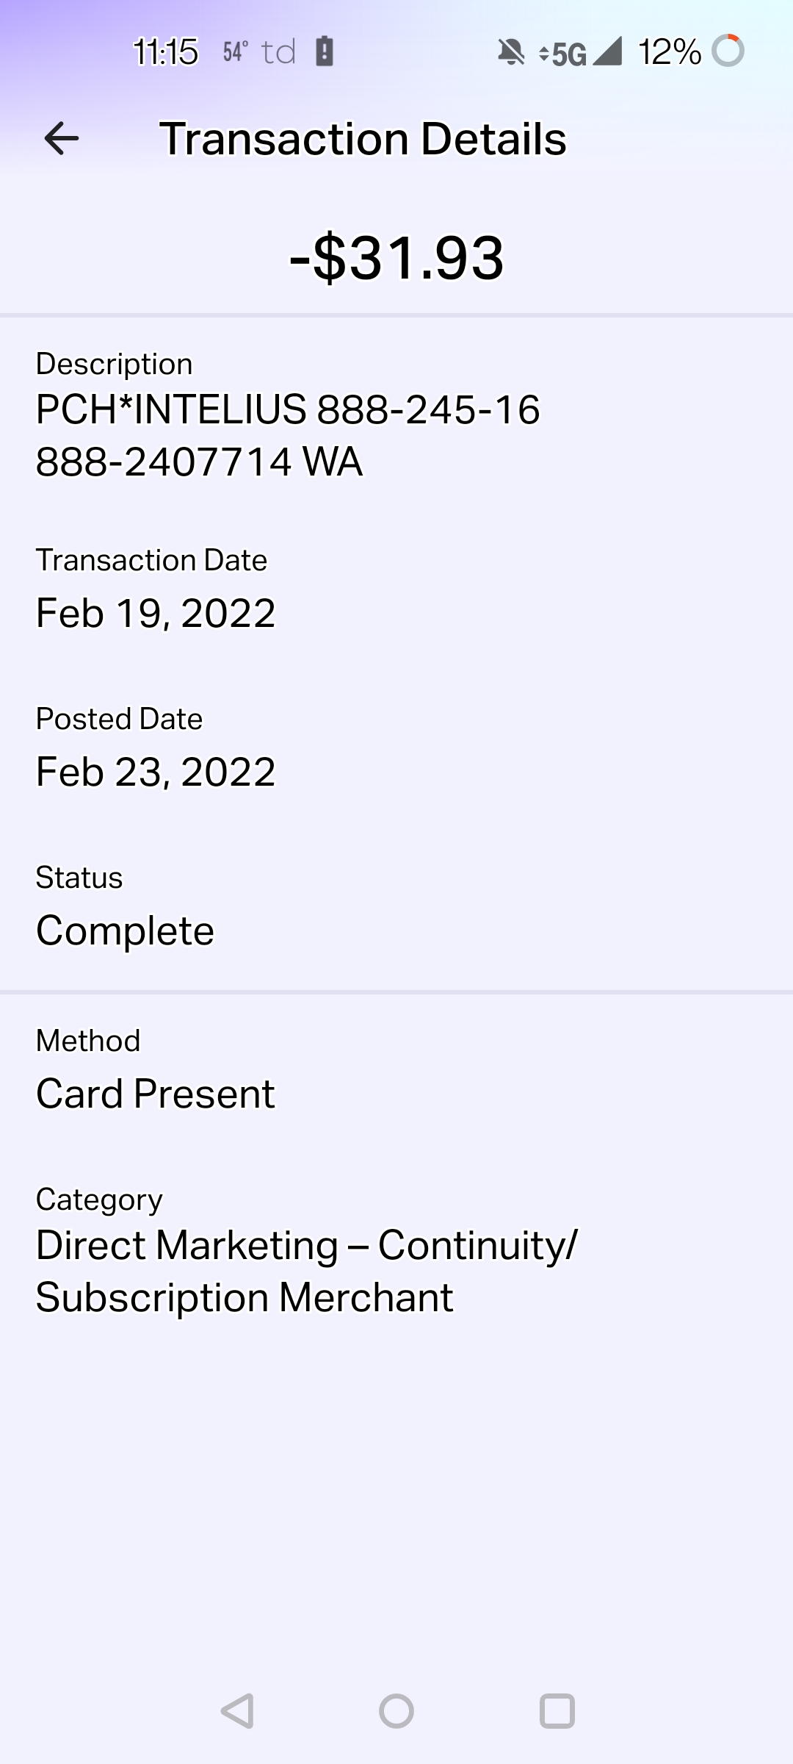Viewport: 793px width, 1764px height.
Task: Tap the phone number 888-2407714
Action: [164, 462]
